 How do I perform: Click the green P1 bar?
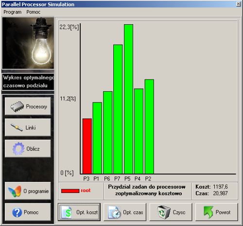(x=97, y=138)
